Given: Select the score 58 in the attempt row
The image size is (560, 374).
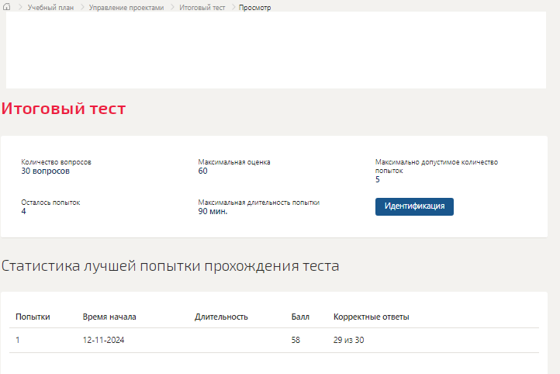Looking at the screenshot, I should [296, 340].
